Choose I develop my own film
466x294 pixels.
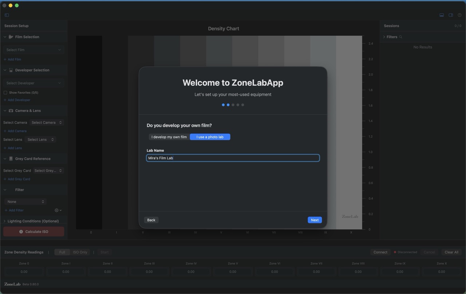(169, 137)
